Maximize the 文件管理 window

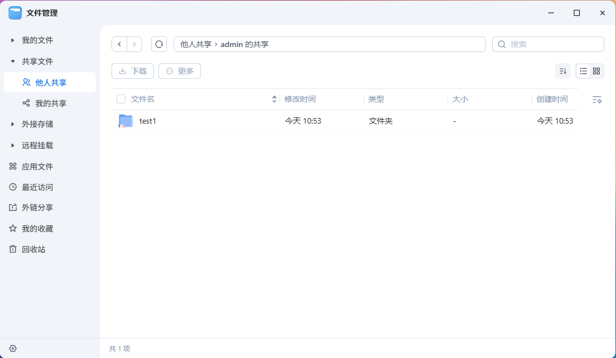577,13
